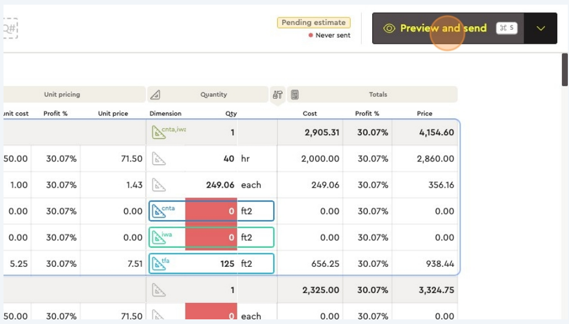The height and width of the screenshot is (324, 569).
Task: Click the ruler icon in Quantity header
Action: point(155,94)
